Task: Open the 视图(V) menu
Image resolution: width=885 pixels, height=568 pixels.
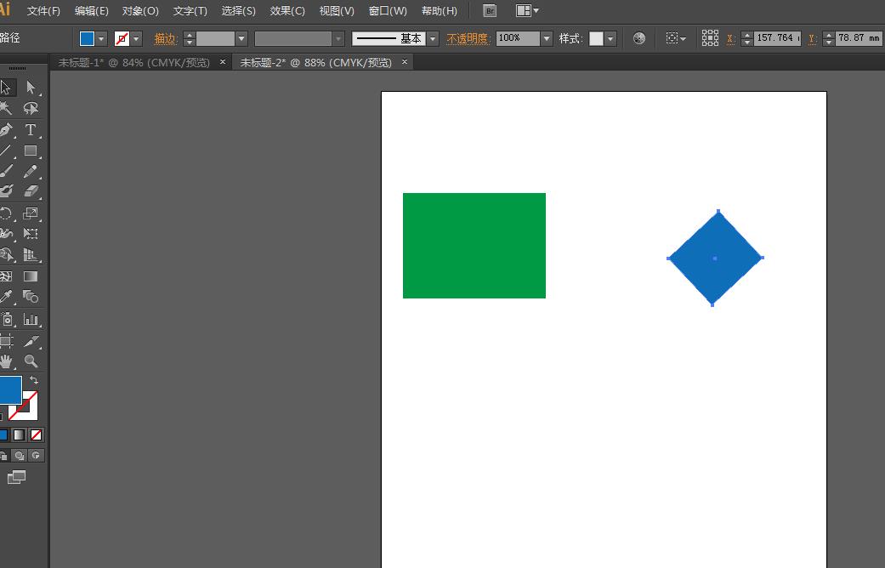Action: pos(337,11)
